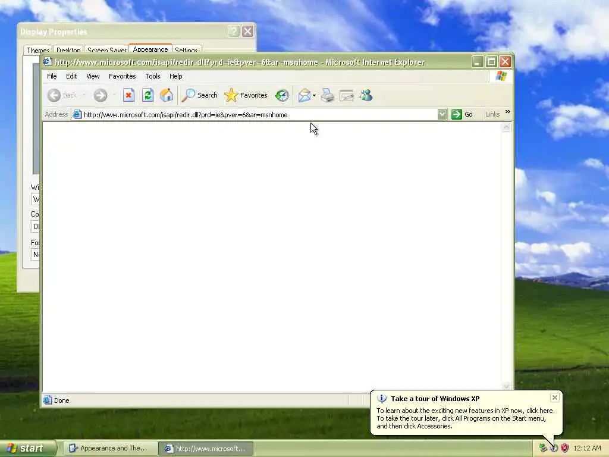Click the 12:12 AM clock in the tray
The width and height of the screenshot is (609, 457).
(587, 448)
